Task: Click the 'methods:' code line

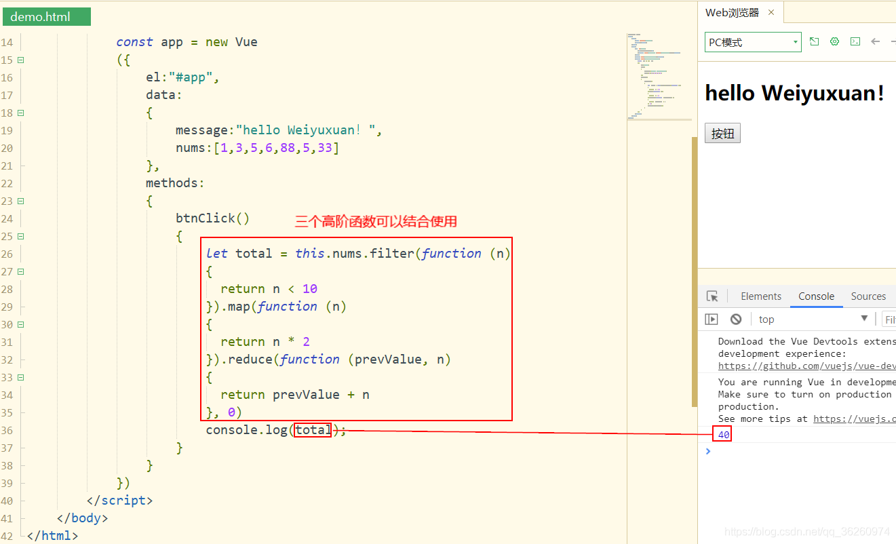Action: pyautogui.click(x=175, y=183)
